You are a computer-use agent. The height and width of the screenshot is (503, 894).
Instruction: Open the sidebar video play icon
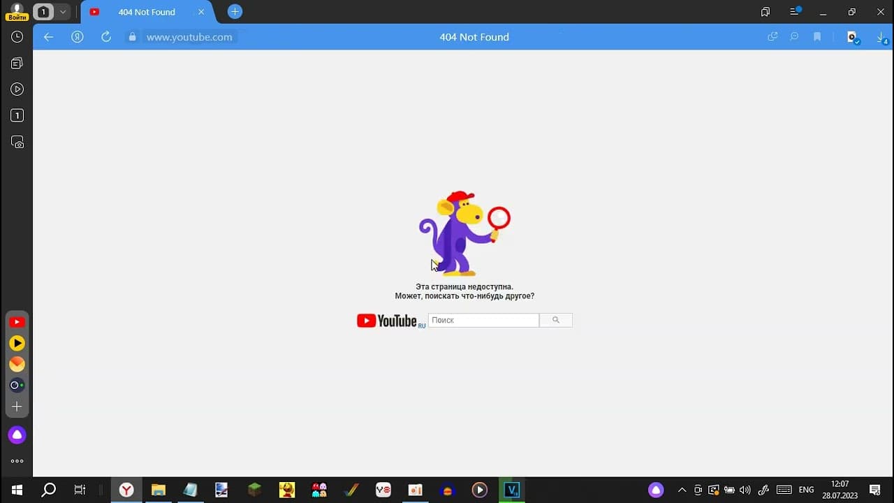click(x=17, y=89)
